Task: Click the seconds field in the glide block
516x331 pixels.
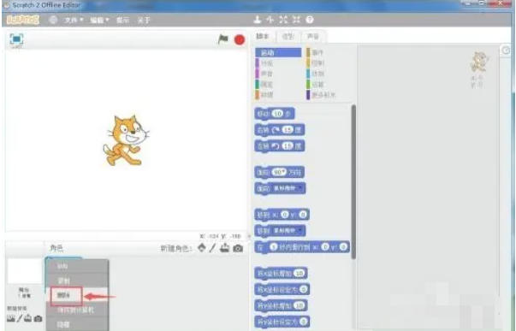Action: [x=274, y=247]
